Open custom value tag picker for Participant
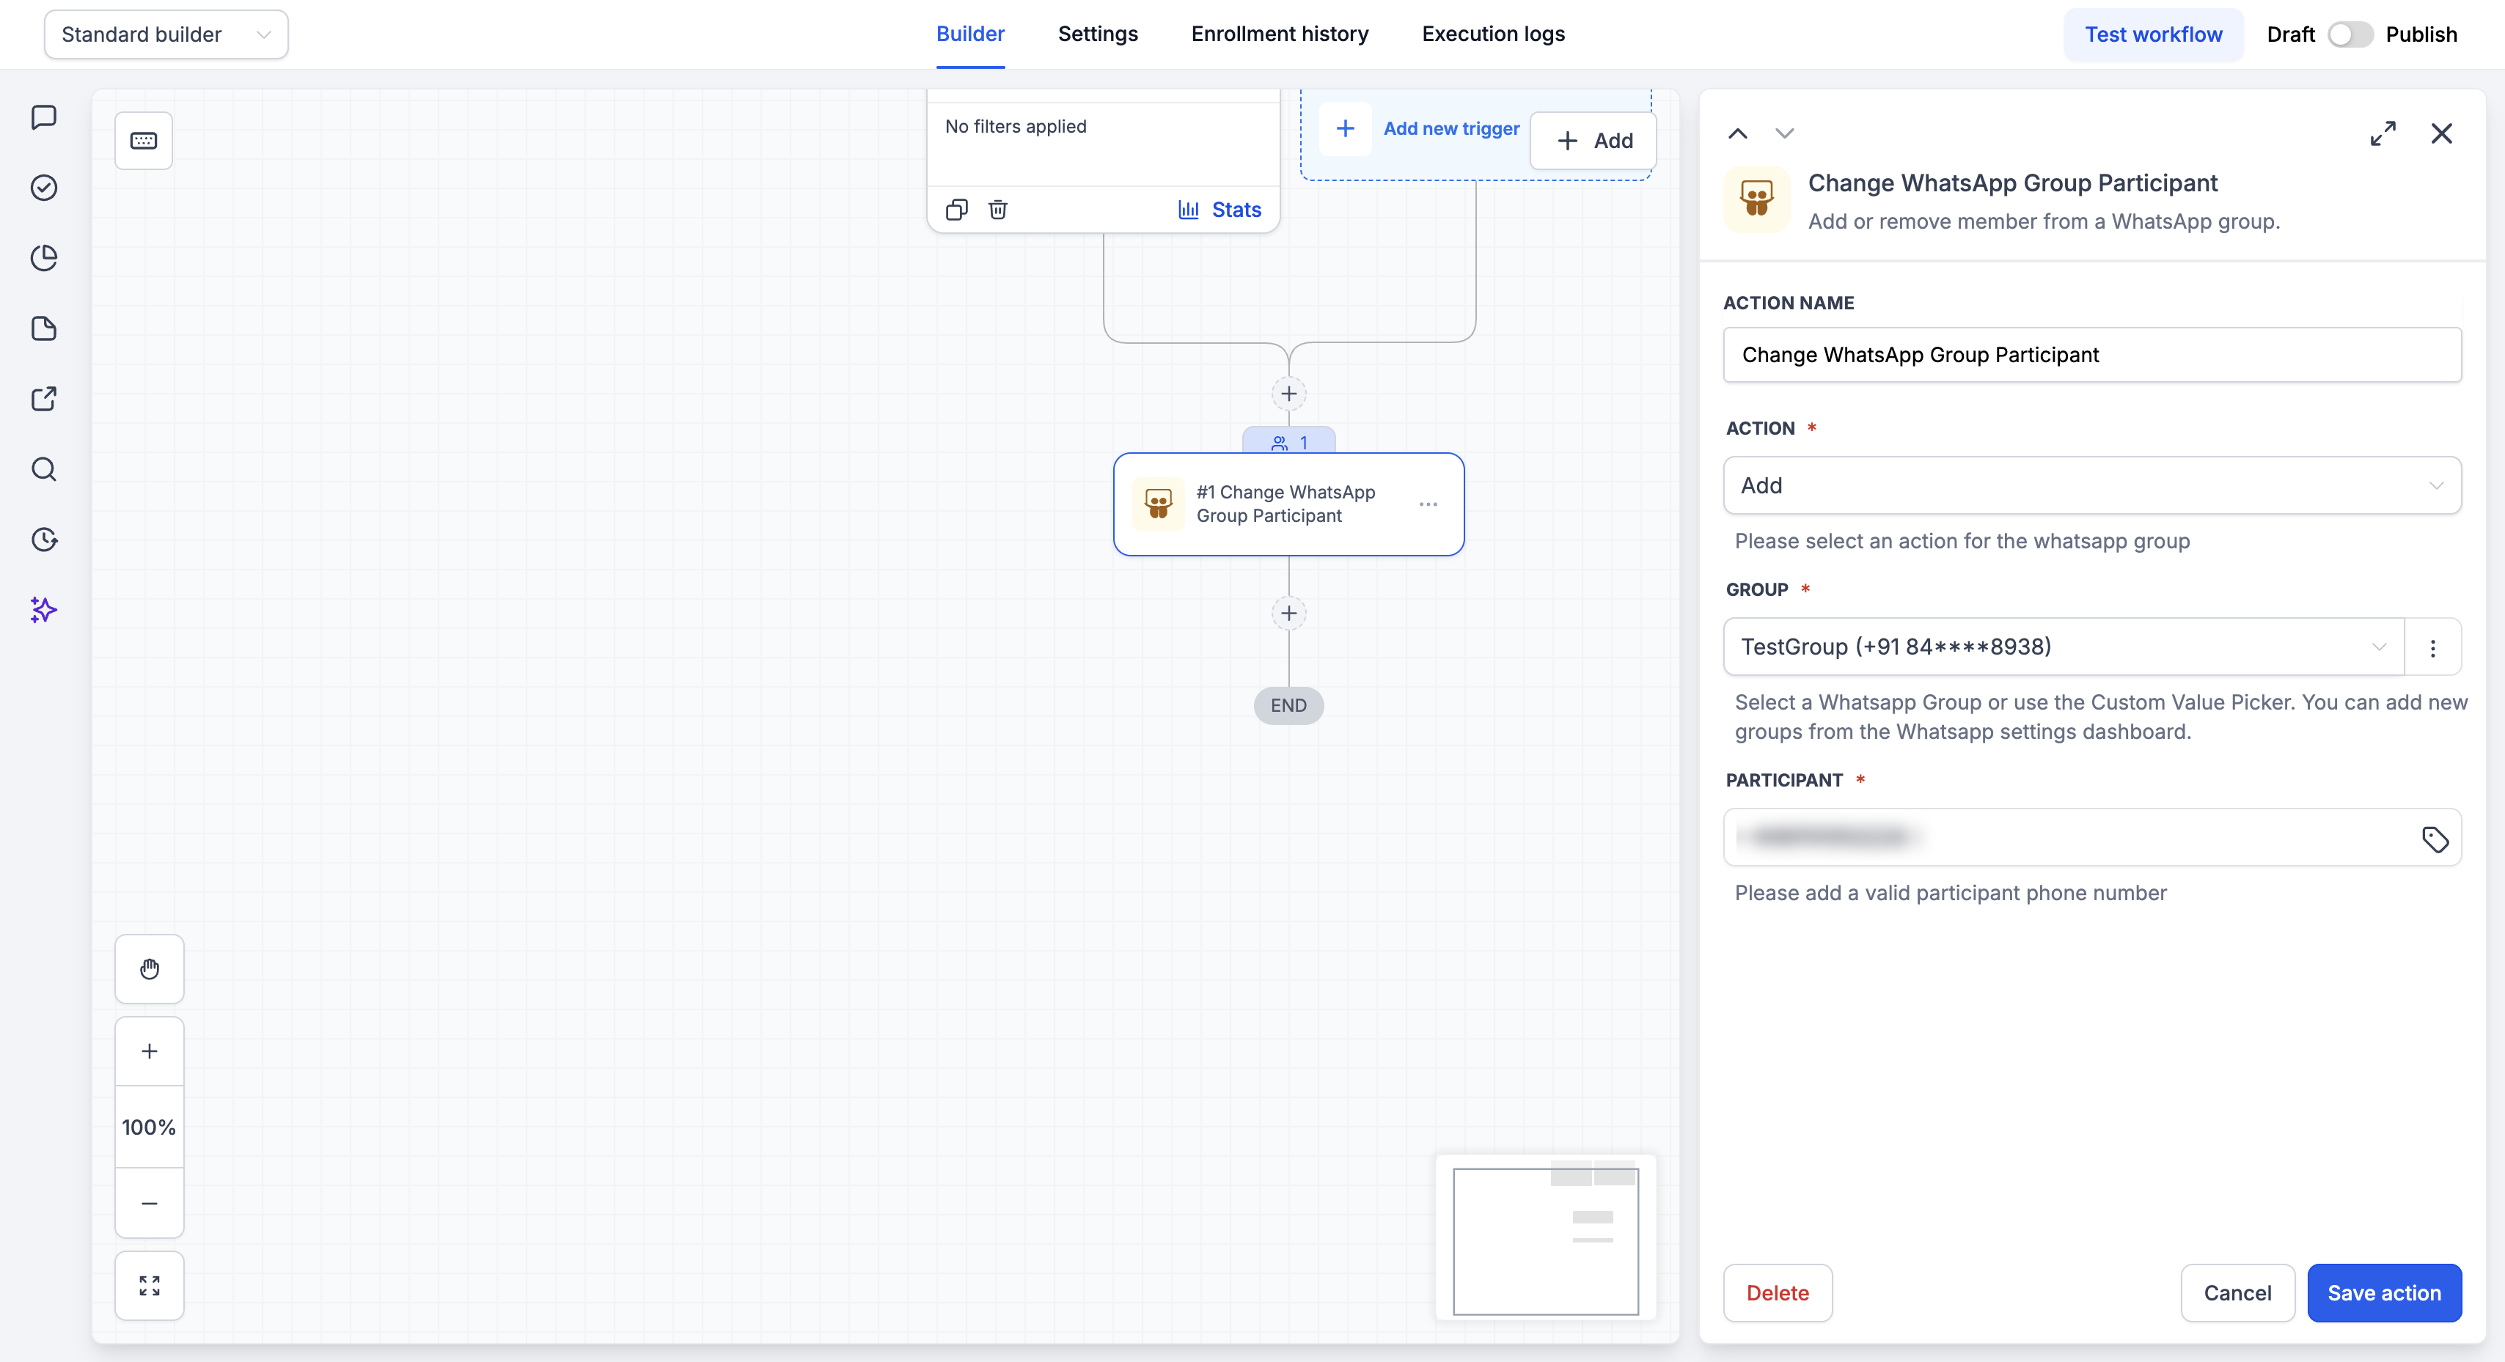Image resolution: width=2505 pixels, height=1362 pixels. [2435, 839]
